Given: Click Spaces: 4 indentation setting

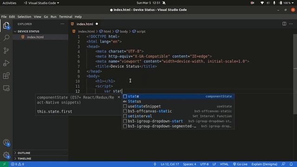Looking at the screenshot, I should point(189,164).
